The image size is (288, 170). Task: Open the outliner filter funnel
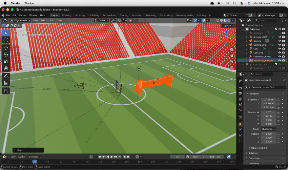tap(283, 20)
